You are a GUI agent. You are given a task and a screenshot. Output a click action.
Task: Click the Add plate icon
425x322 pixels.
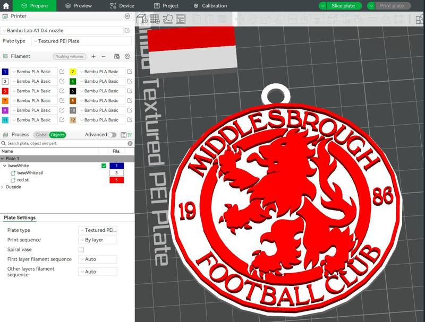155,20
